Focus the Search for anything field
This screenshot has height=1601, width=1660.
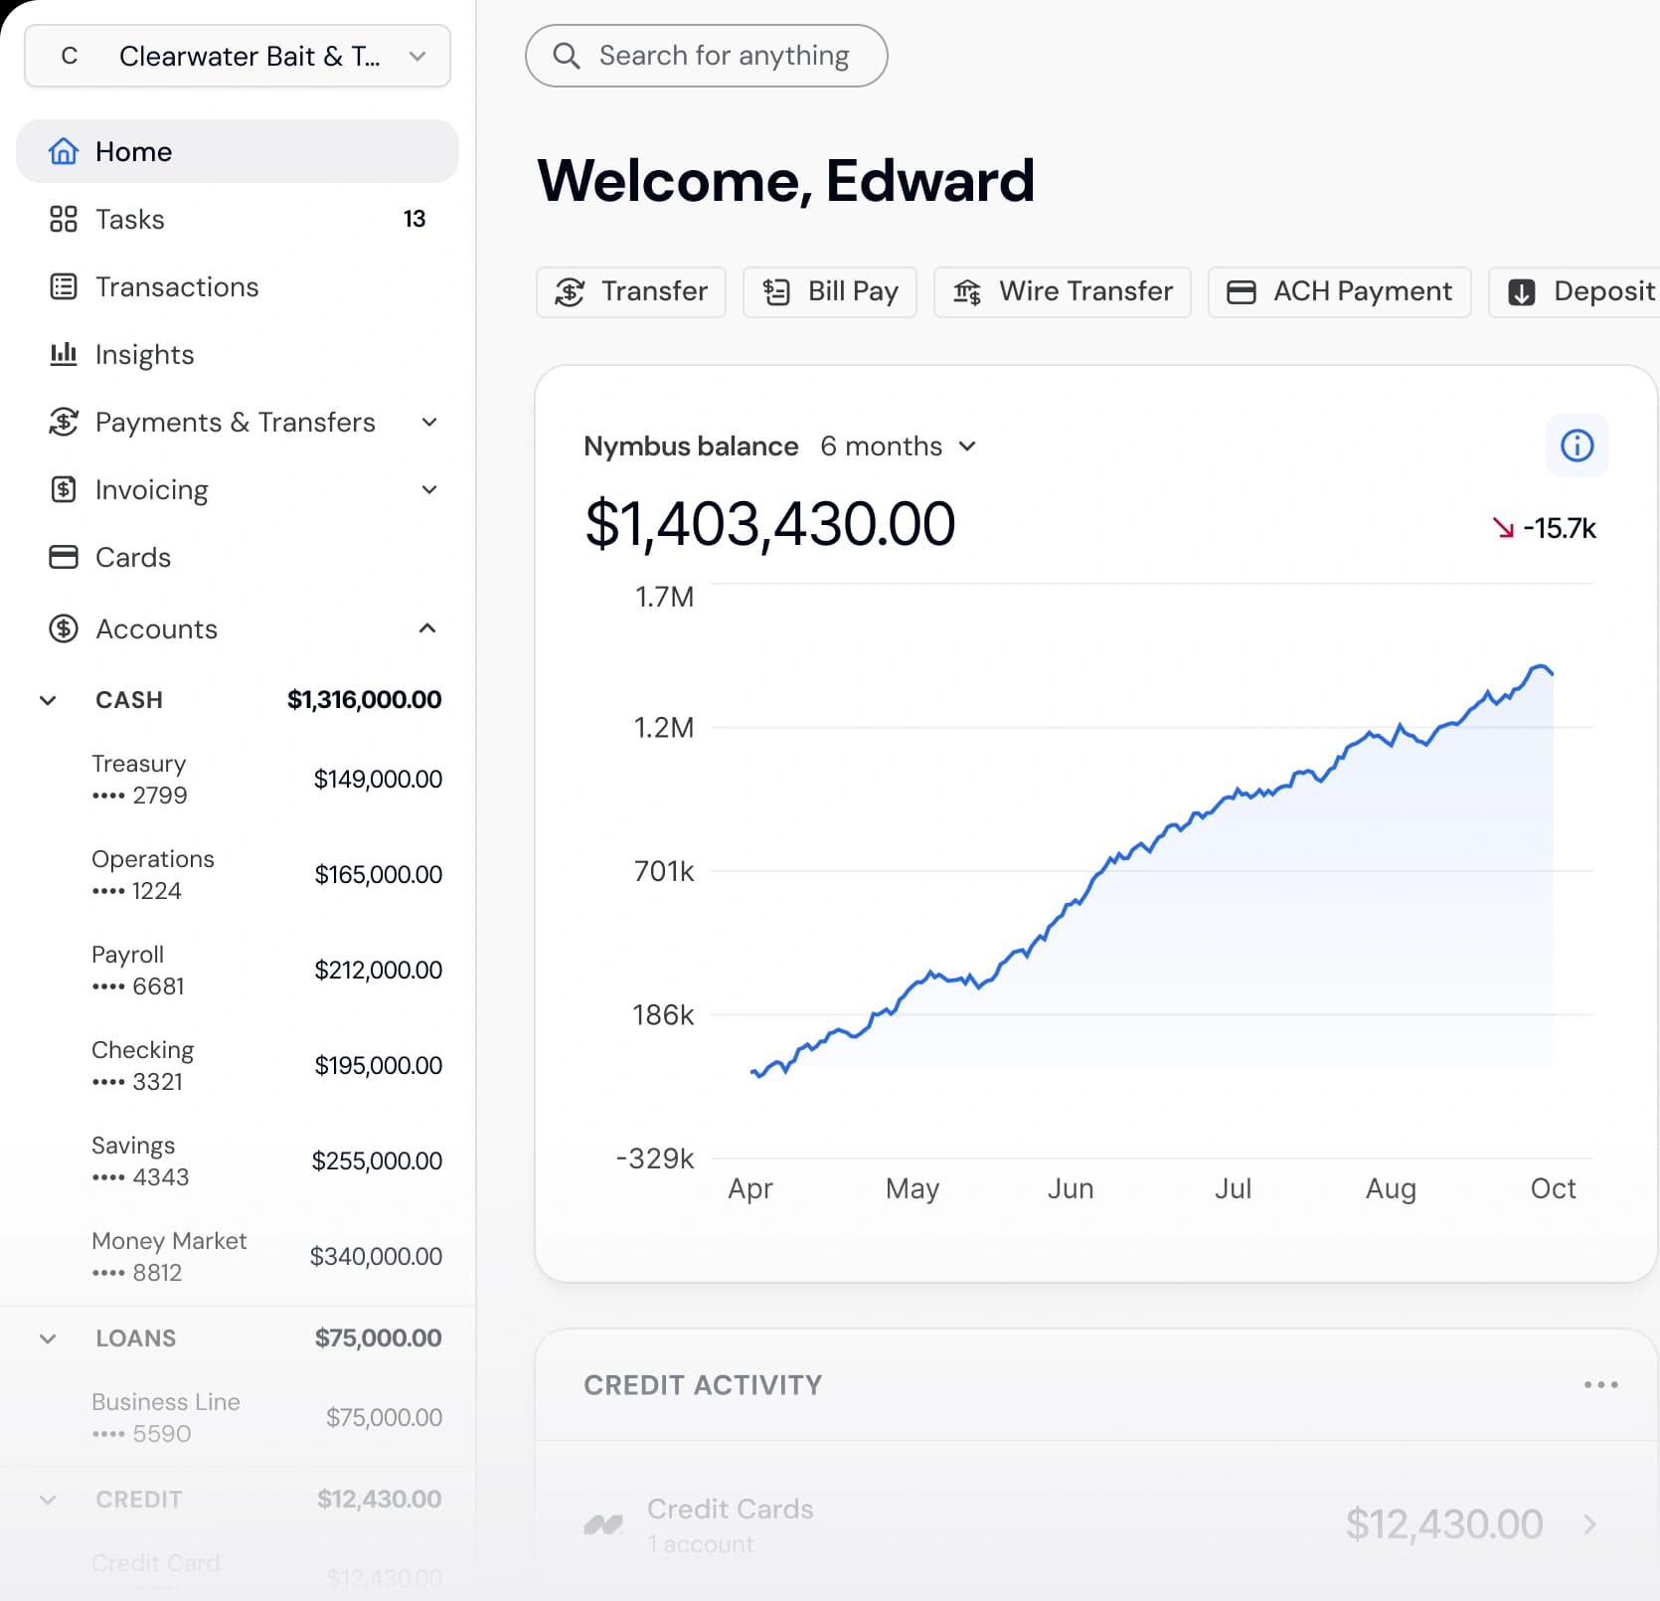click(707, 56)
